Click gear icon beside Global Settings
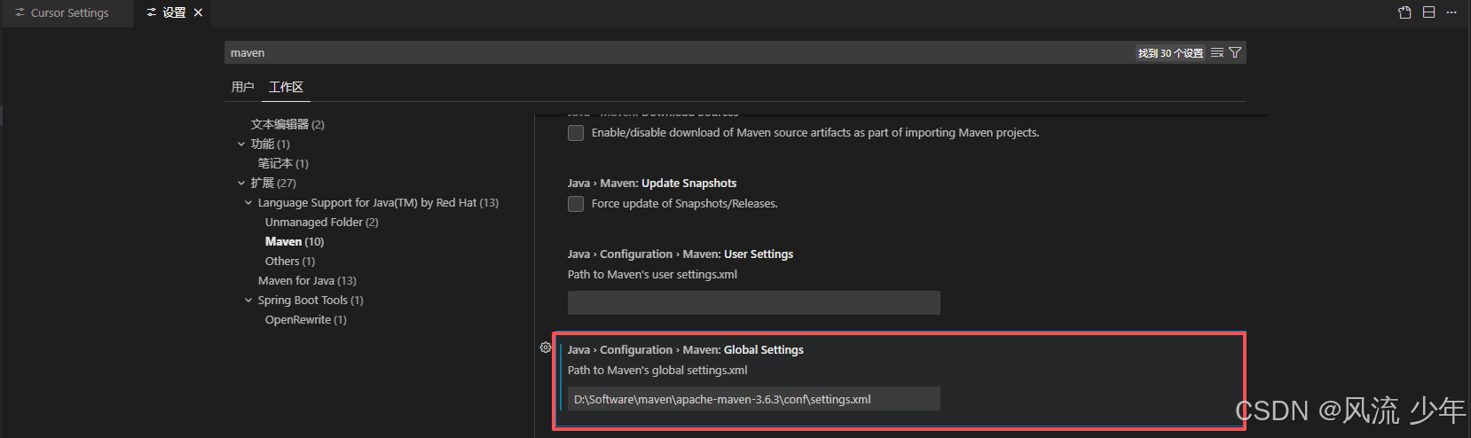 (546, 348)
